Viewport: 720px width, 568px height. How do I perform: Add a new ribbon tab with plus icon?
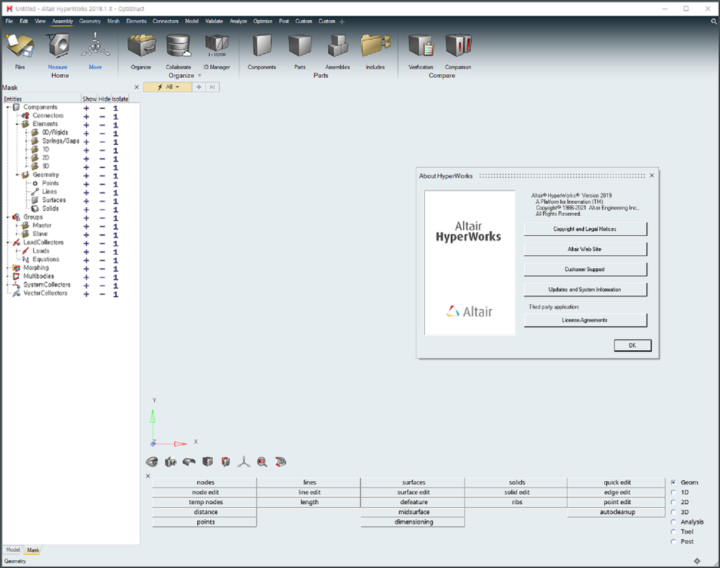(342, 22)
